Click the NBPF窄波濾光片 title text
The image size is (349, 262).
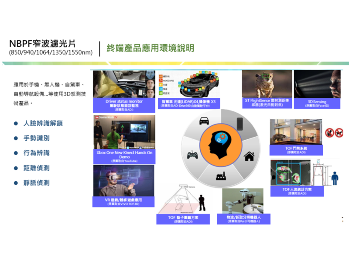(x=42, y=44)
